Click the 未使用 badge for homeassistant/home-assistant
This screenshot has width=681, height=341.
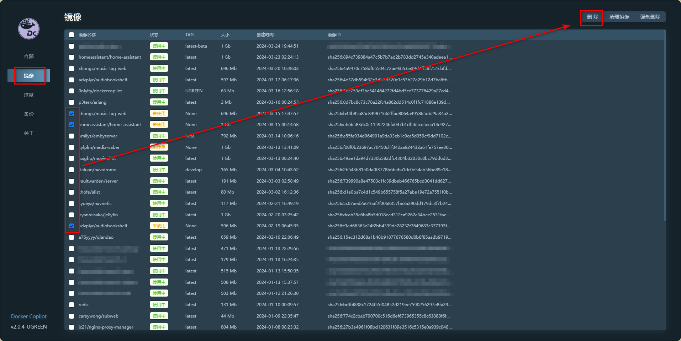pos(159,125)
